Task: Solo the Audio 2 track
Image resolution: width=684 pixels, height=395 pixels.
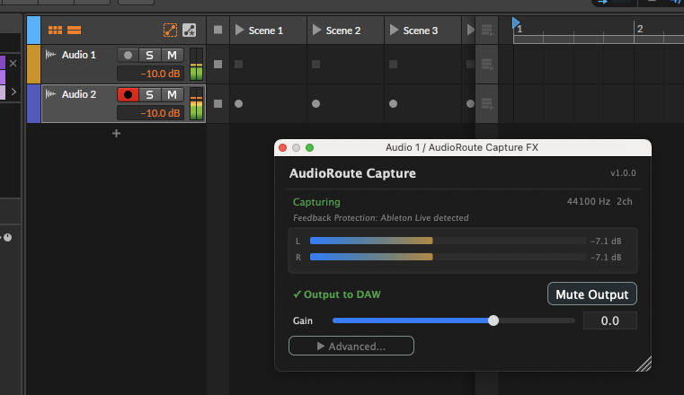Action: (x=149, y=94)
